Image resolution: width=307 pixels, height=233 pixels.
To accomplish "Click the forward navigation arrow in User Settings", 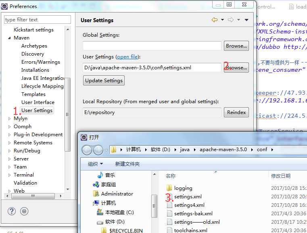I will coord(231,20).
